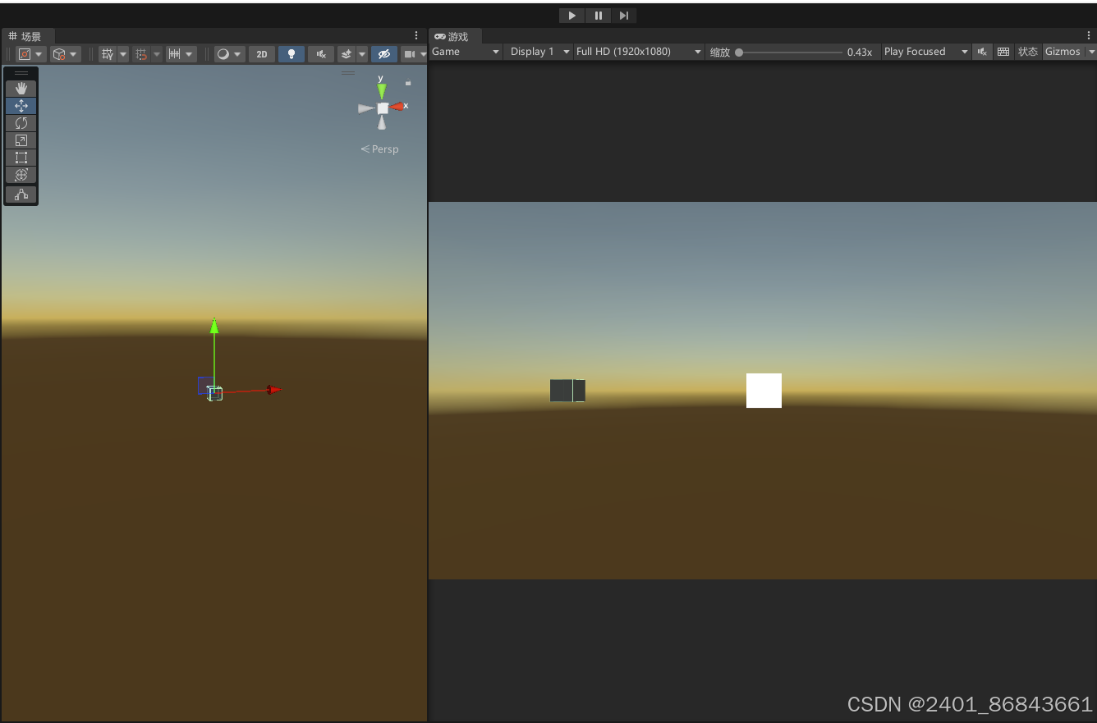Click the 状态 stats button
Image resolution: width=1097 pixels, height=723 pixels.
pos(1028,51)
